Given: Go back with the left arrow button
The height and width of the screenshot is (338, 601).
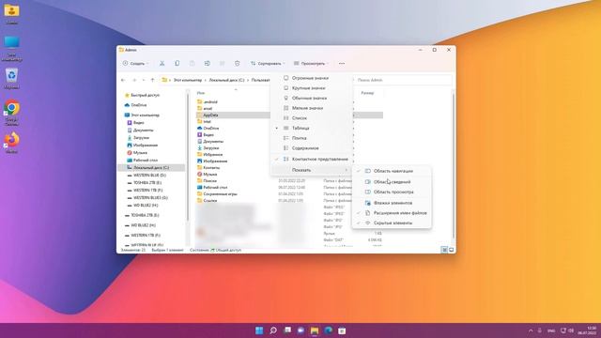Looking at the screenshot, I should click(123, 80).
